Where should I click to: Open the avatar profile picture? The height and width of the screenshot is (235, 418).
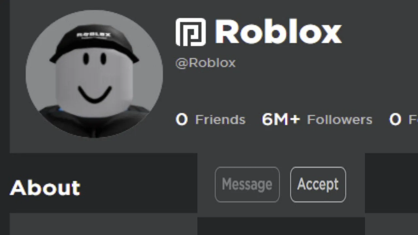(x=94, y=74)
